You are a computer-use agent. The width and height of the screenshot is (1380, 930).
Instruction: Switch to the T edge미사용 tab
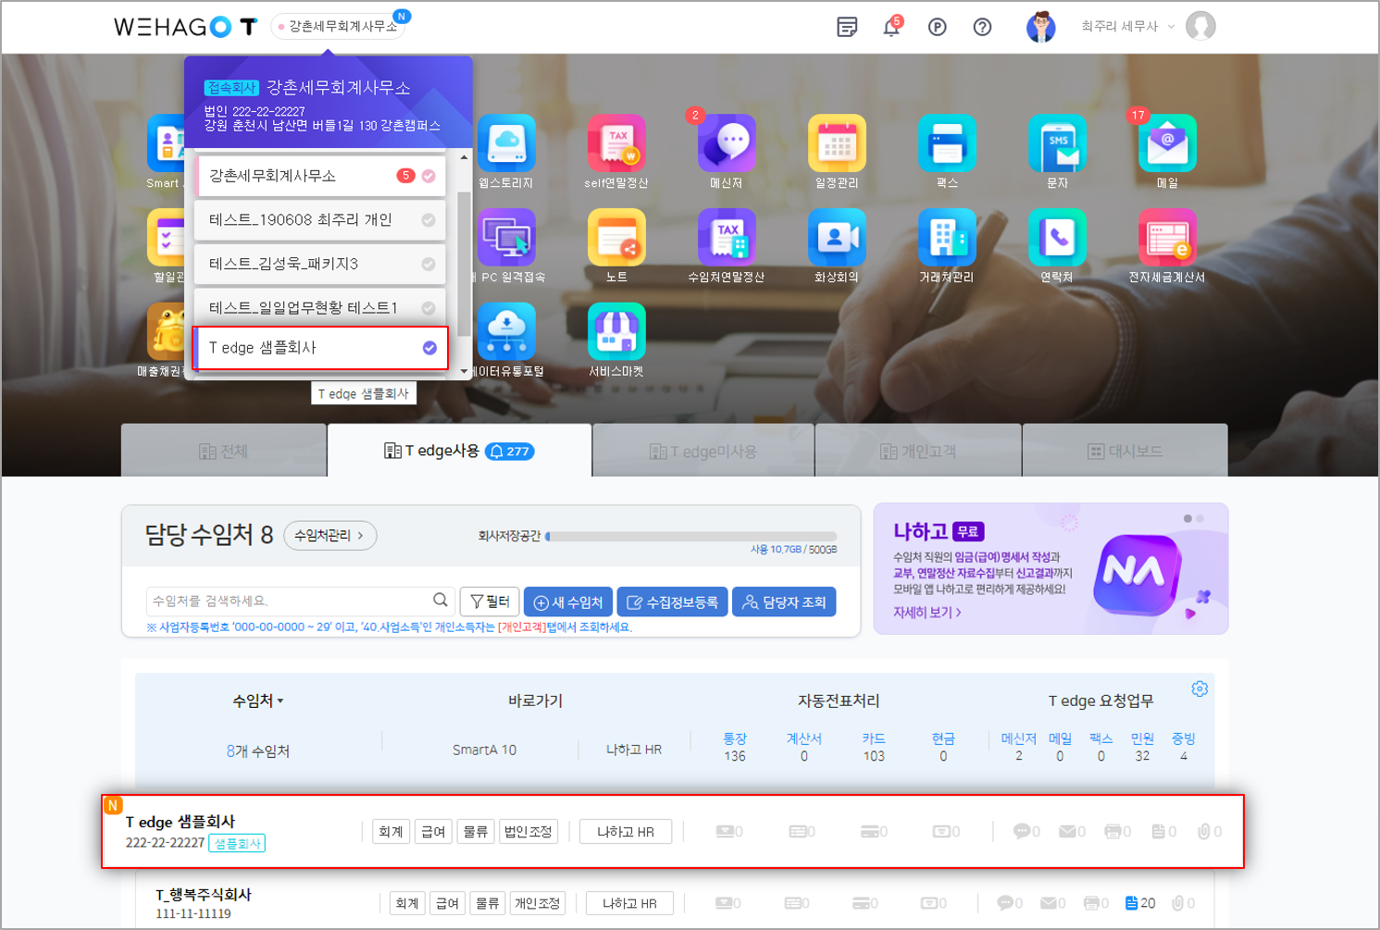703,452
